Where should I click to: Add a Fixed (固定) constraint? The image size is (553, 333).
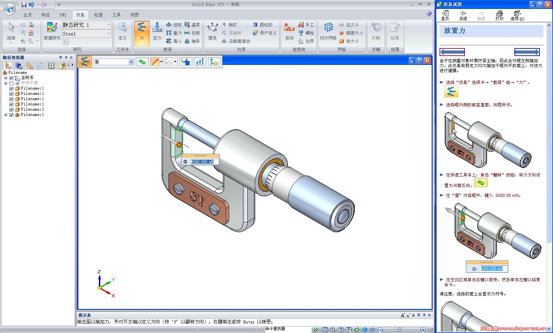pyautogui.click(x=212, y=32)
